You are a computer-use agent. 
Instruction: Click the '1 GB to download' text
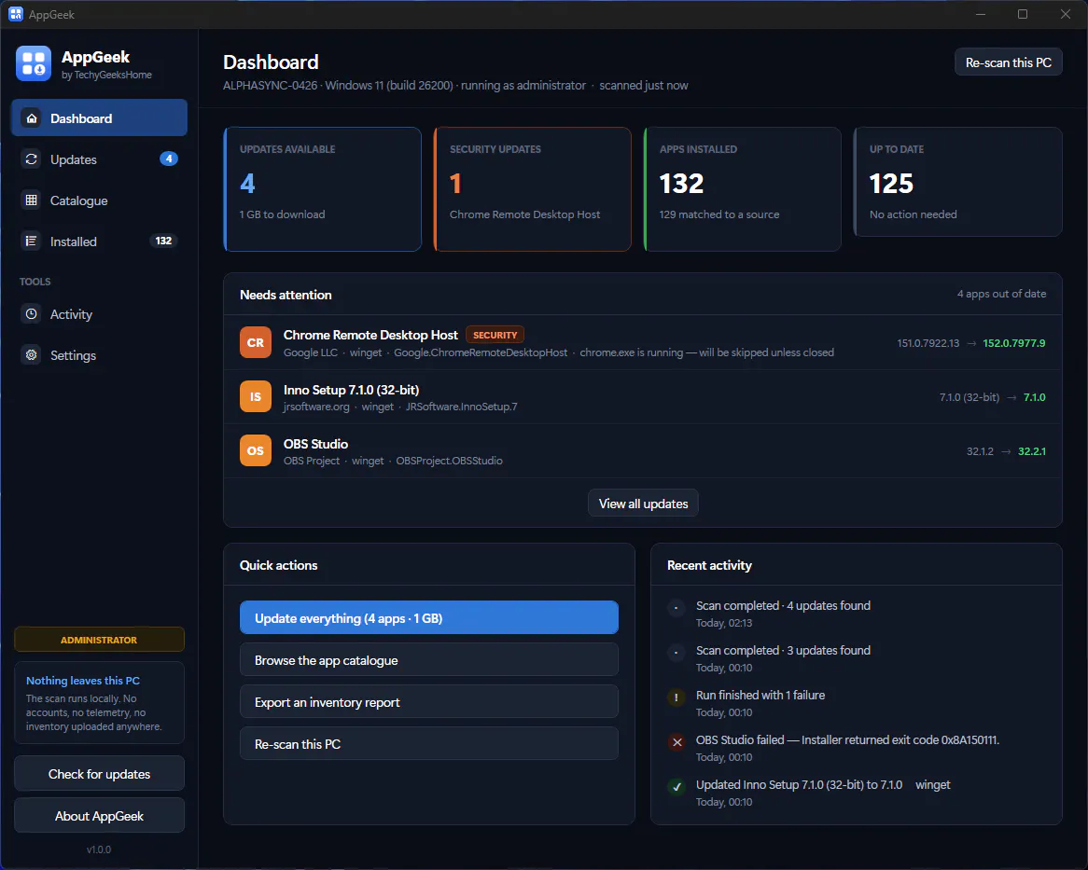[x=283, y=214]
